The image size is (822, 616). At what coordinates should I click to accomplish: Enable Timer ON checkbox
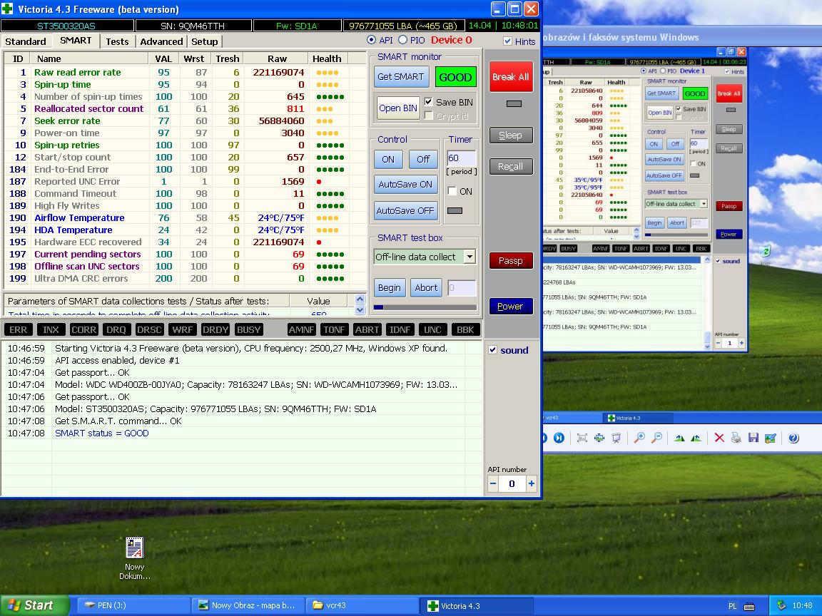pos(452,191)
